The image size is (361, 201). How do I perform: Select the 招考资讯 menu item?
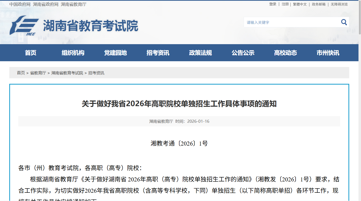158,53
